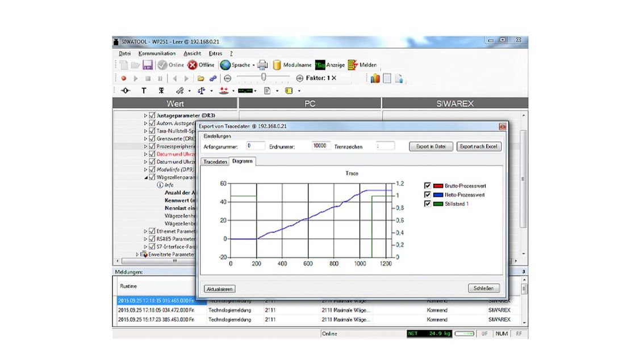Click the pause trace button
639x360 pixels.
point(160,78)
